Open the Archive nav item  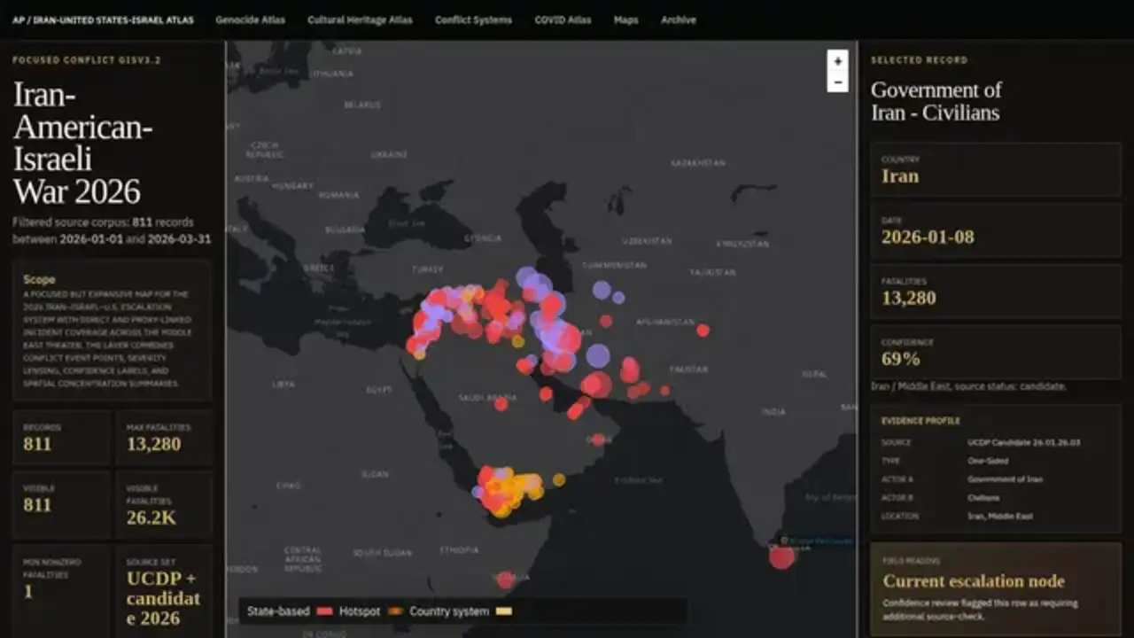pyautogui.click(x=679, y=19)
